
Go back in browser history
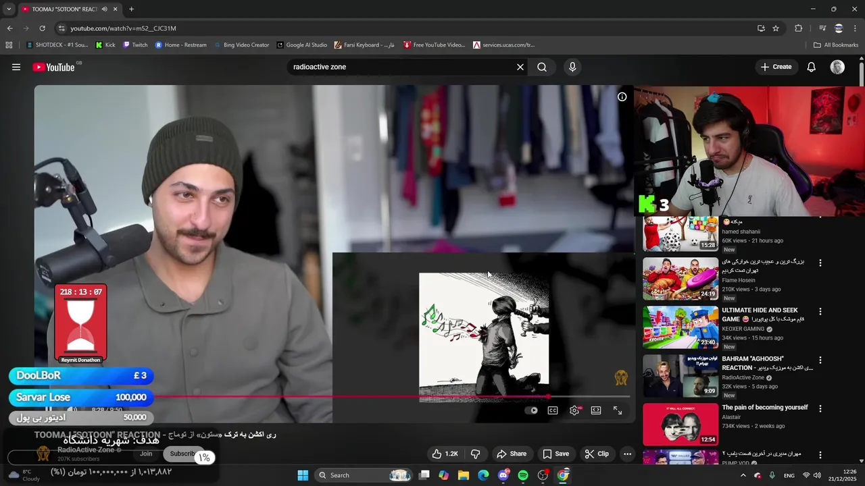click(x=9, y=28)
